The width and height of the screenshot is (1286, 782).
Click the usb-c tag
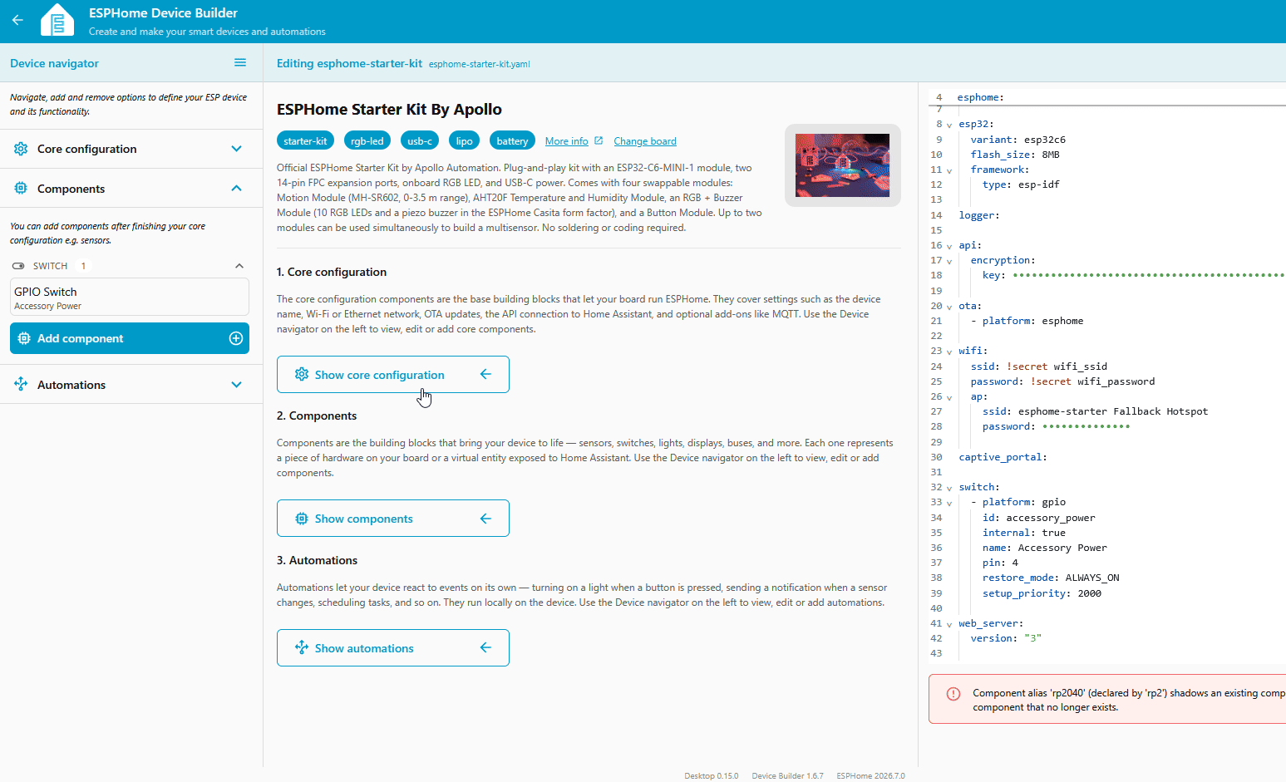click(420, 140)
